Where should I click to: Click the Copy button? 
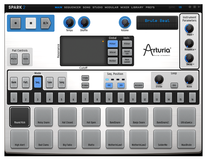coord(85,78)
